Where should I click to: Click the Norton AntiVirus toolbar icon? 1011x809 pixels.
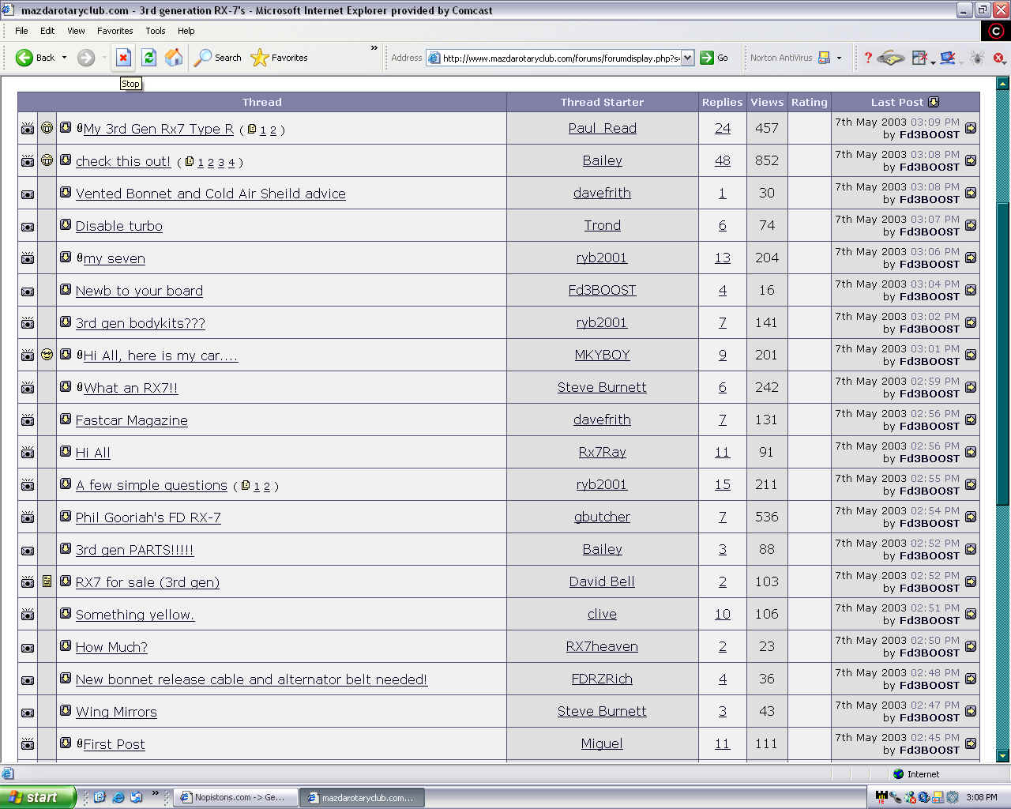[824, 58]
